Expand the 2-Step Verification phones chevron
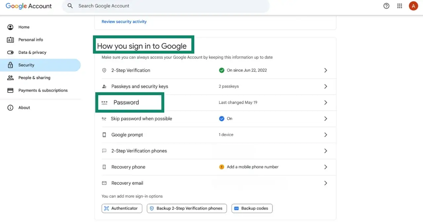The image size is (423, 222). (326, 151)
